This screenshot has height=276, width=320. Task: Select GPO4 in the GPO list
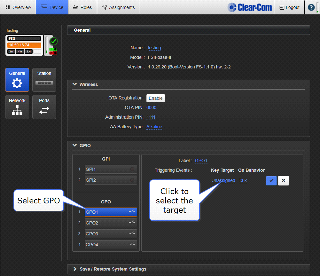[x=111, y=245]
